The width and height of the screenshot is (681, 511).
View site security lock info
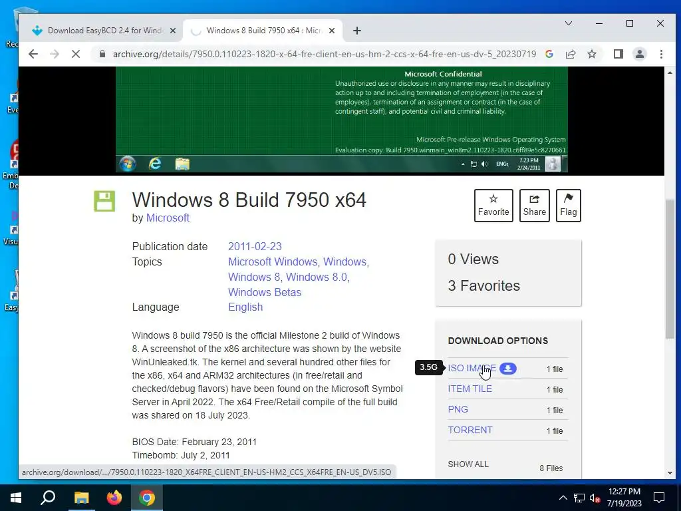pos(102,54)
